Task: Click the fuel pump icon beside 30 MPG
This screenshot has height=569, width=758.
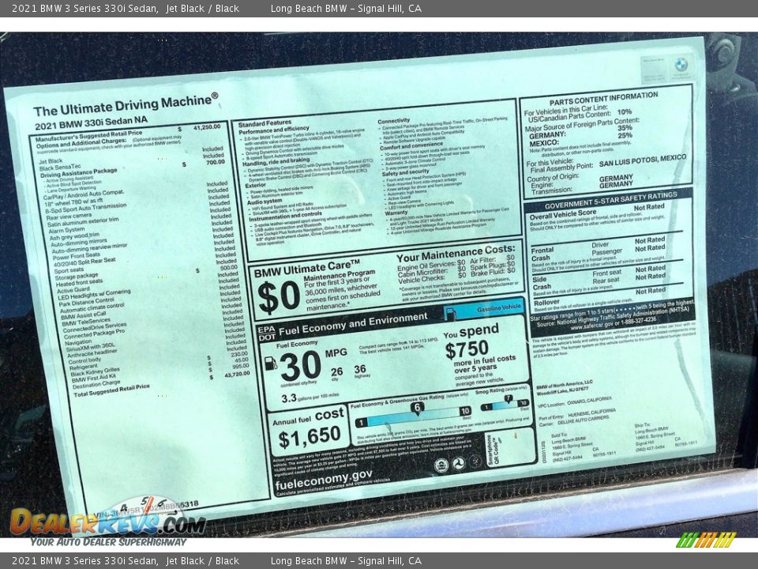Action: pyautogui.click(x=271, y=363)
